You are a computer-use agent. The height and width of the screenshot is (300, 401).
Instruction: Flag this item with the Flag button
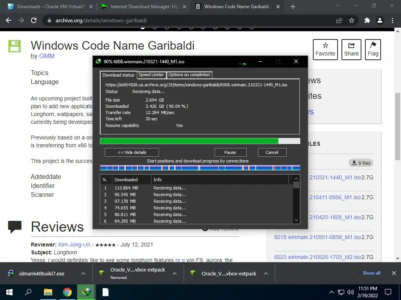[373, 50]
